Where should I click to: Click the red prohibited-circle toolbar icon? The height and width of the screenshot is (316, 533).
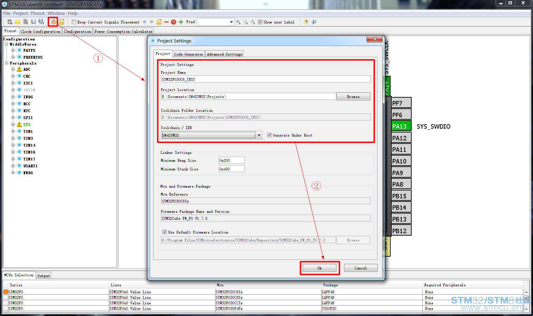click(x=173, y=22)
